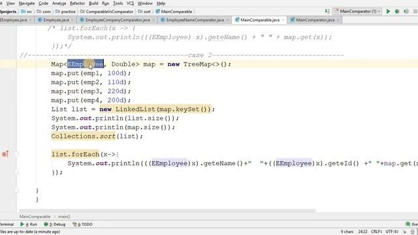This screenshot has height=235, width=418.
Task: Switch to the EmployeeNameComparator.java tab
Action: pos(195,20)
